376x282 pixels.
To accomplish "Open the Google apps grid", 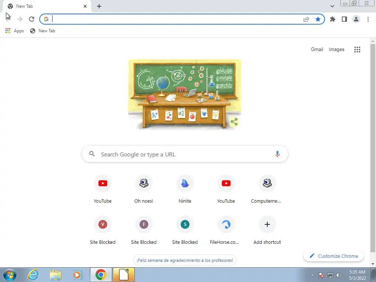I will (357, 50).
